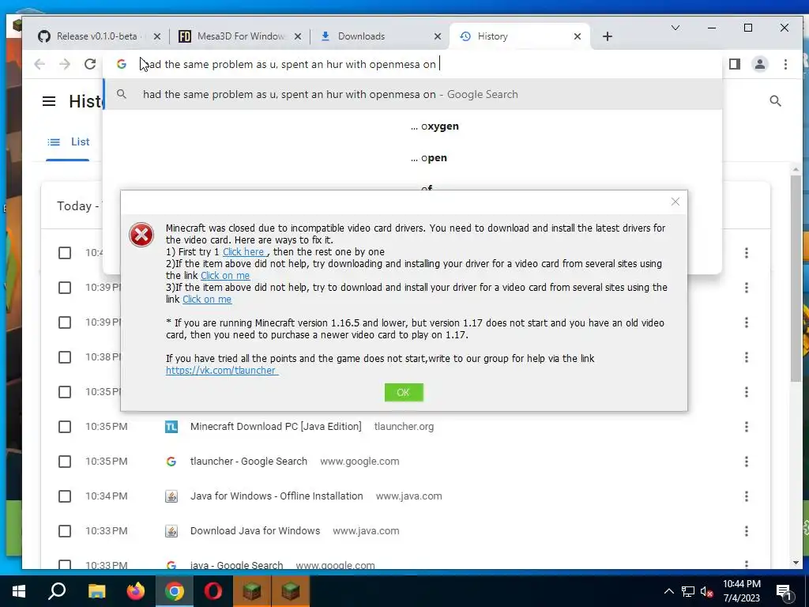
Task: Tick the checkbox for Minecraft Download PC entry
Action: (65, 427)
